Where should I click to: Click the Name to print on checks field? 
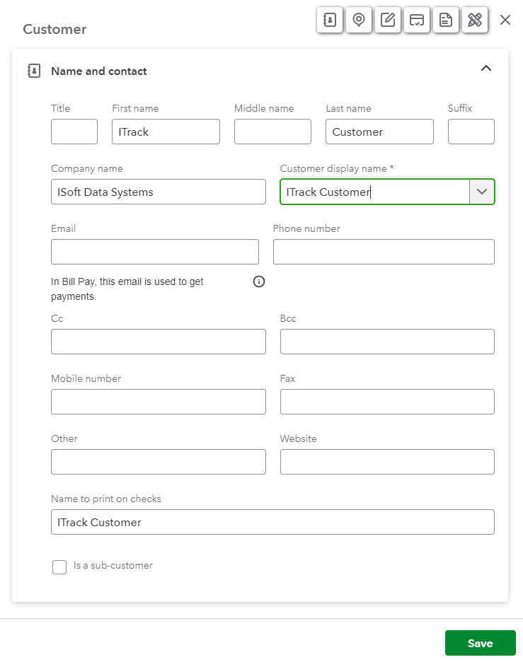pyautogui.click(x=272, y=522)
